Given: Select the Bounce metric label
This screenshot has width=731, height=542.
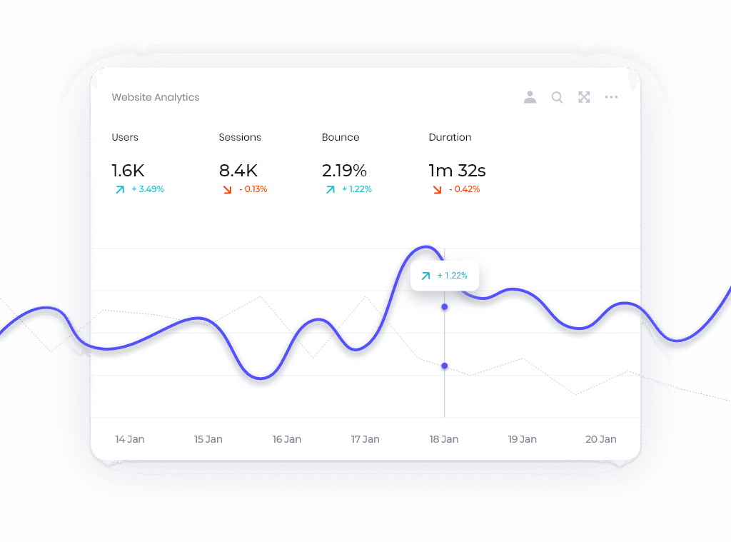Looking at the screenshot, I should point(341,137).
